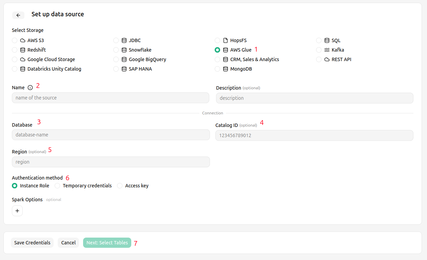Choose Access key authentication method
427x260 pixels.
(120, 186)
